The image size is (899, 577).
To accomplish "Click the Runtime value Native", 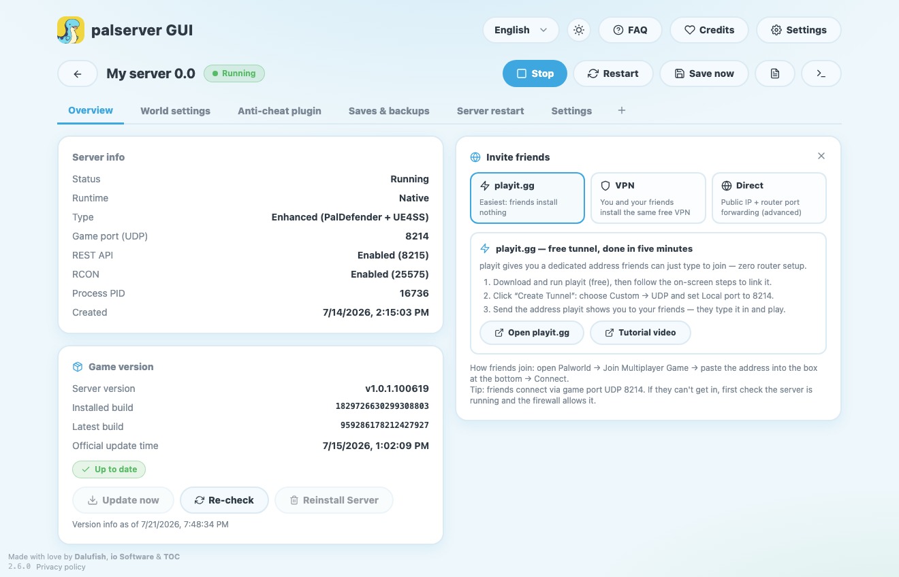I will pyautogui.click(x=414, y=198).
